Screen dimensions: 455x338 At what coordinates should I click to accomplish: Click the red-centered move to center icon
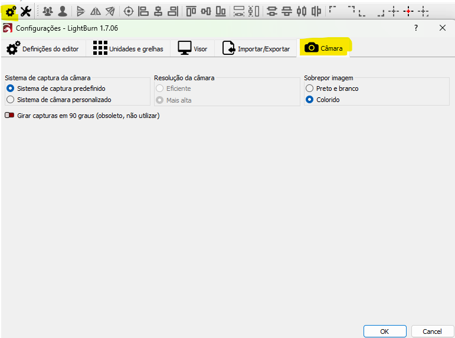click(408, 11)
